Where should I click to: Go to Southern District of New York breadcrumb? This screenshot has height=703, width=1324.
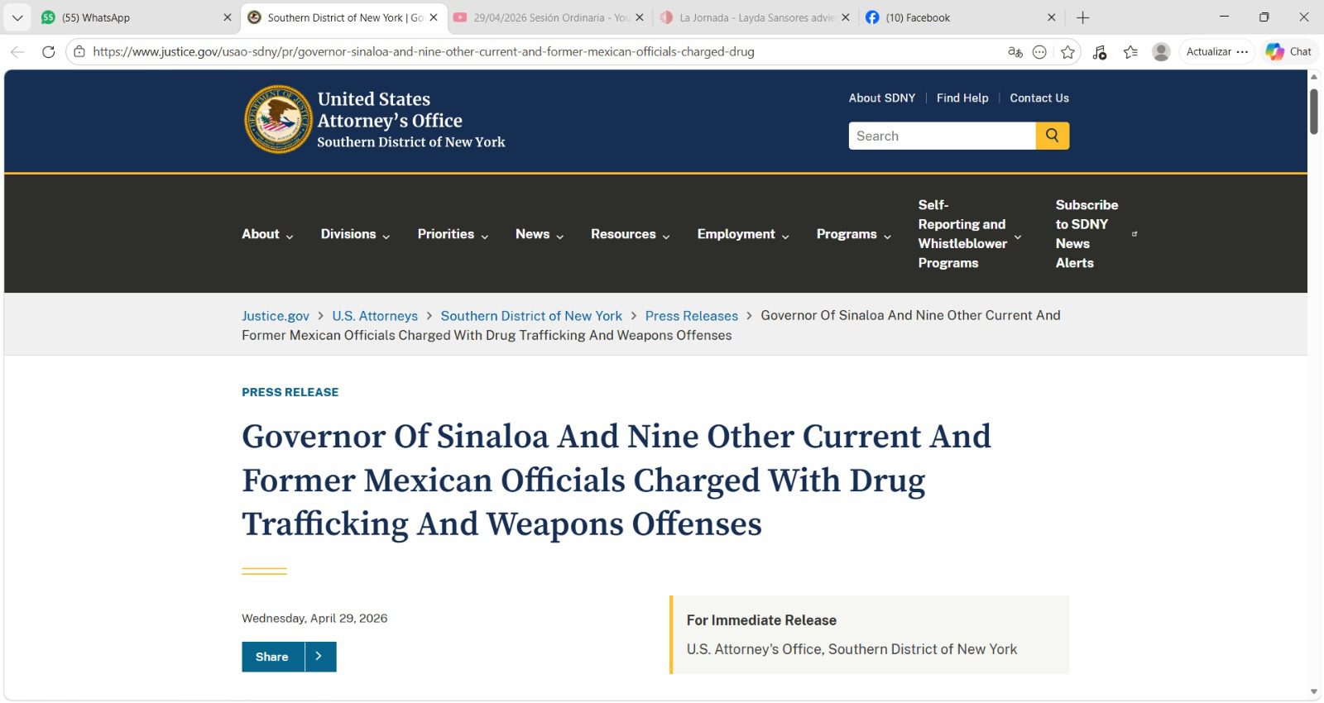[x=531, y=316]
